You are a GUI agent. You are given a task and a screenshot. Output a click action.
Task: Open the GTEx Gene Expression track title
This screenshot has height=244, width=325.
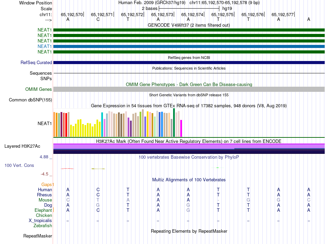click(x=188, y=106)
